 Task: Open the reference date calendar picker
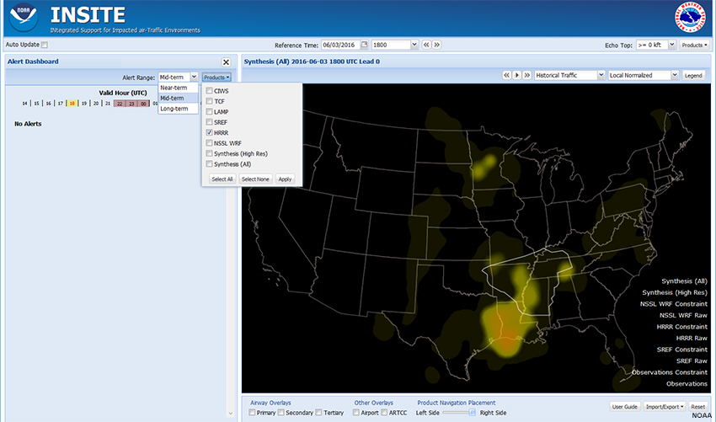pos(365,45)
